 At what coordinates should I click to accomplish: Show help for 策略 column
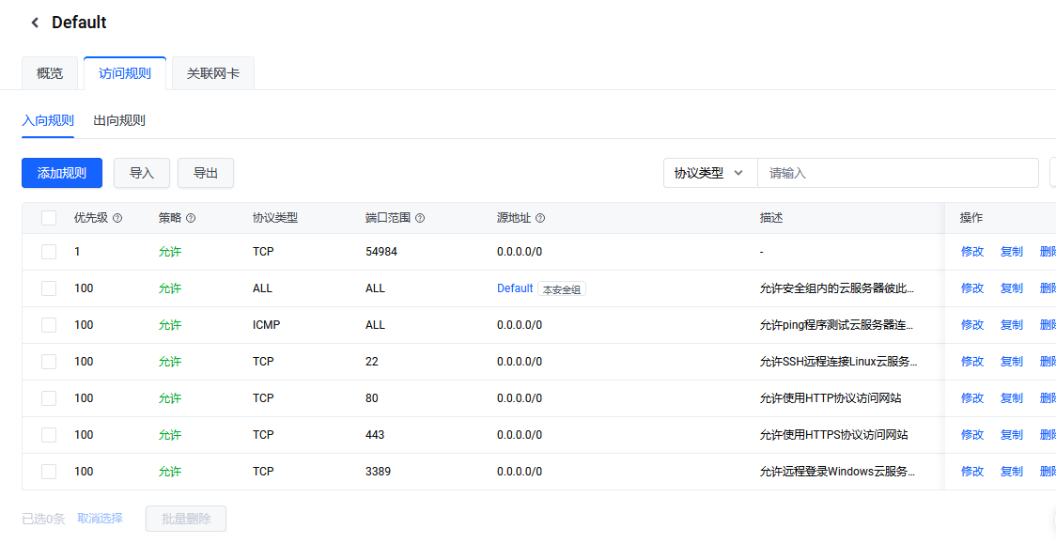pos(191,218)
